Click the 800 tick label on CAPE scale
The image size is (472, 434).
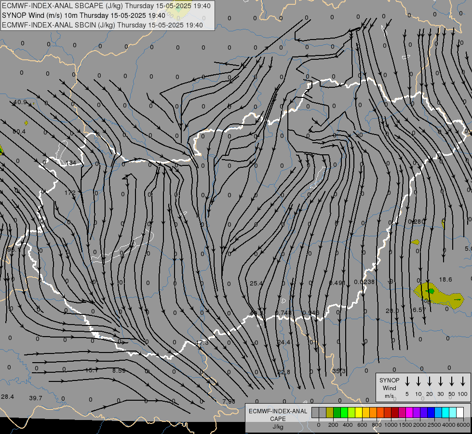[377, 425]
